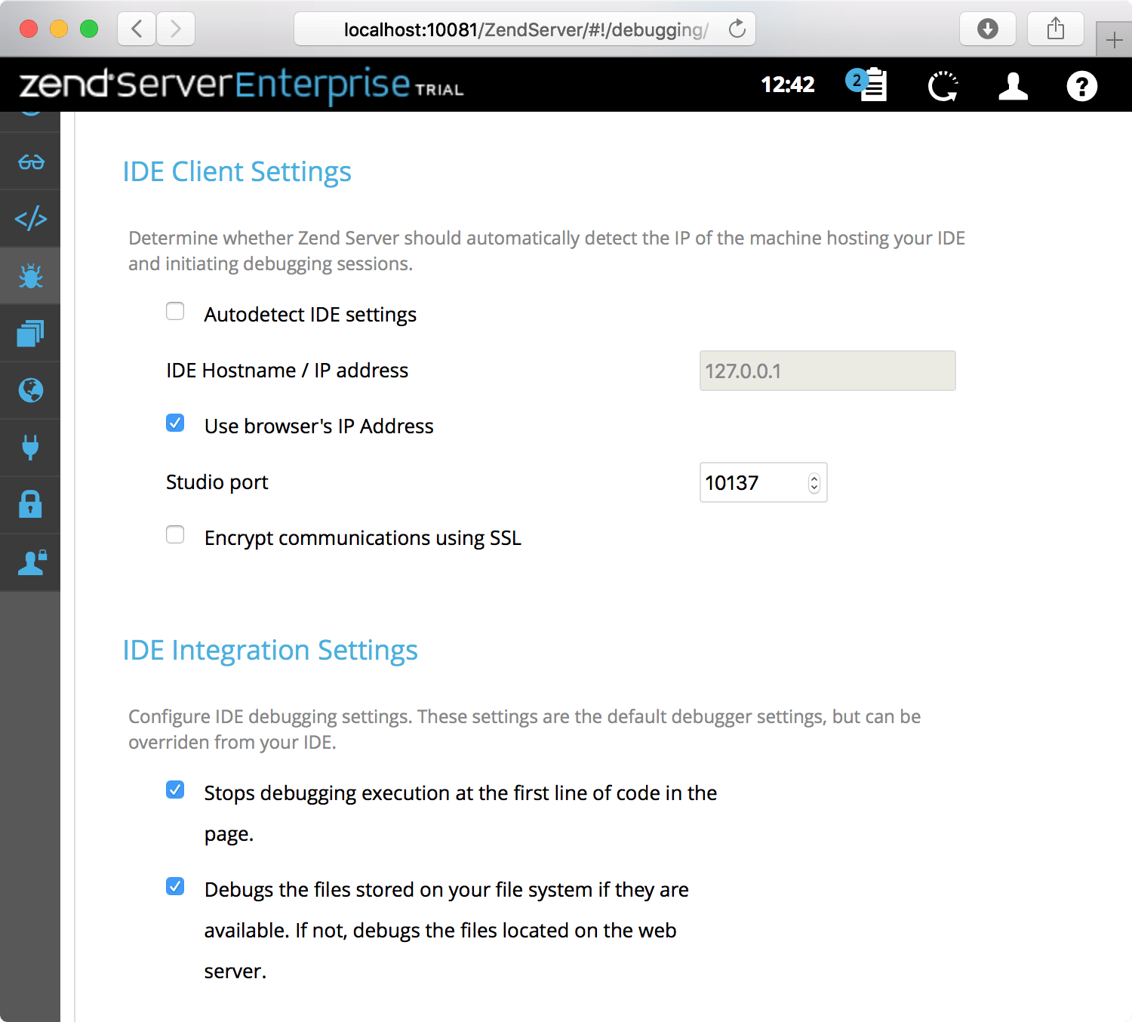
Task: Click the Use browser's IP Address label
Action: point(318,426)
